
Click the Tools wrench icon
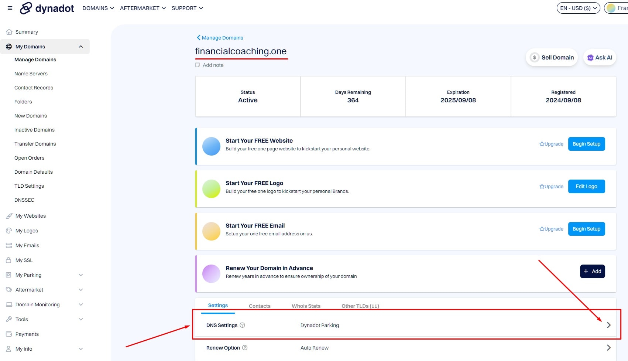tap(9, 319)
